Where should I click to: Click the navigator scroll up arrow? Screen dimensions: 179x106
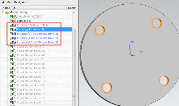pyautogui.click(x=74, y=12)
